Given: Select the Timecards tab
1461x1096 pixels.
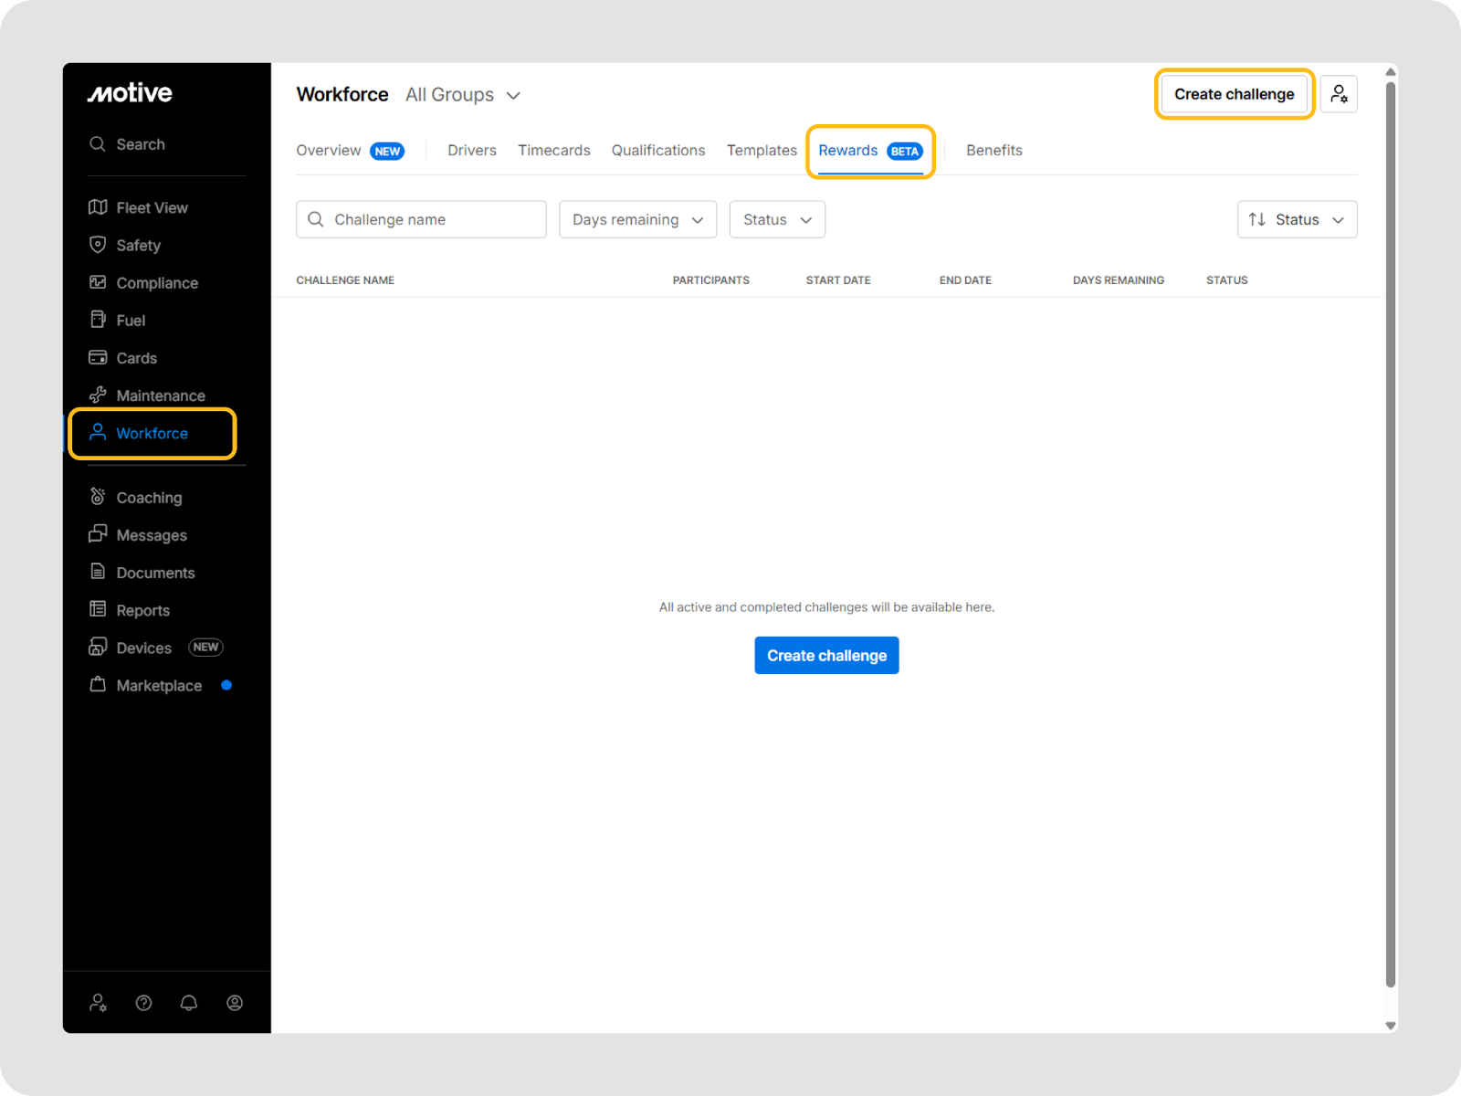Looking at the screenshot, I should coord(553,151).
